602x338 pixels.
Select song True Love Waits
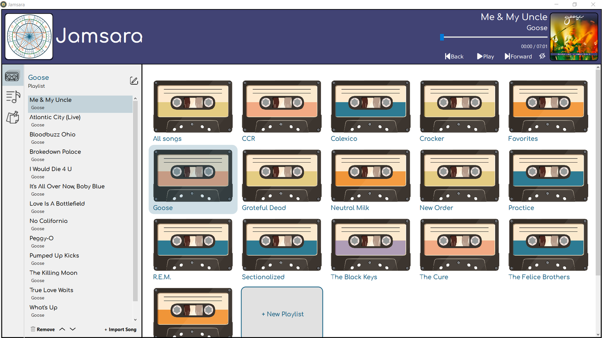tap(80, 294)
